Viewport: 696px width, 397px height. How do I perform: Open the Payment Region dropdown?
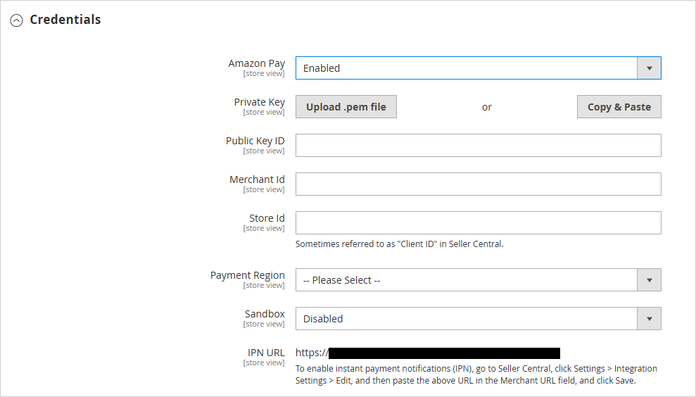click(x=478, y=279)
